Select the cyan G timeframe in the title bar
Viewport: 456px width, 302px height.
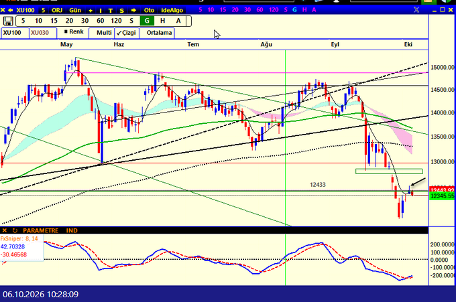(294, 10)
